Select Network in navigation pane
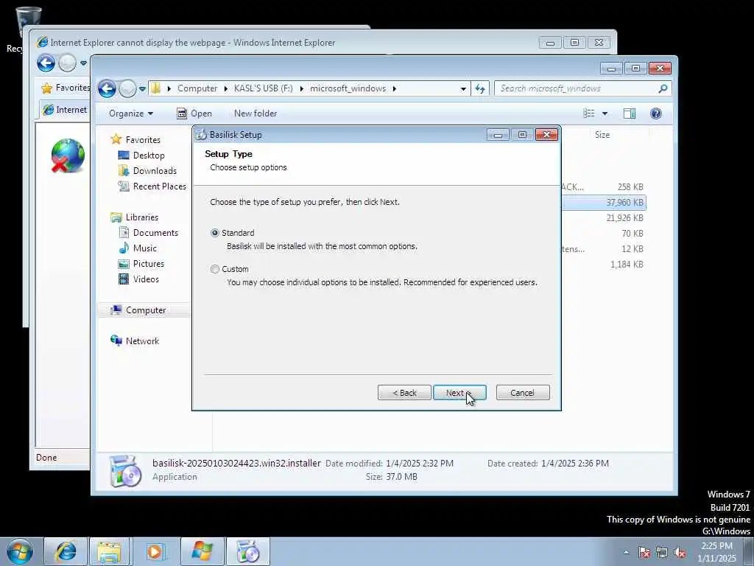The image size is (754, 566). (142, 341)
